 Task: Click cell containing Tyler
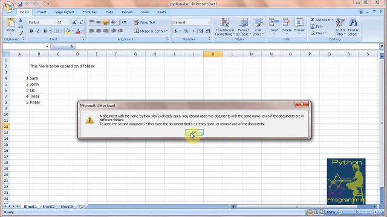tap(39, 96)
